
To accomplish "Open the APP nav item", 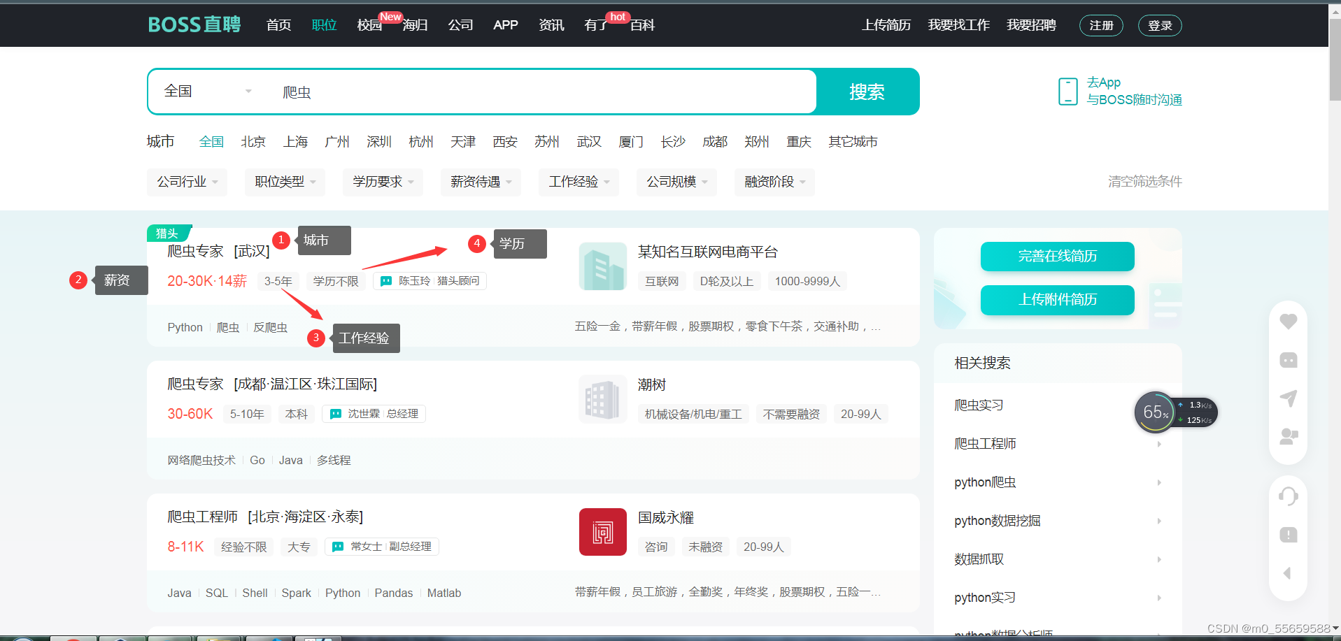I will 506,25.
